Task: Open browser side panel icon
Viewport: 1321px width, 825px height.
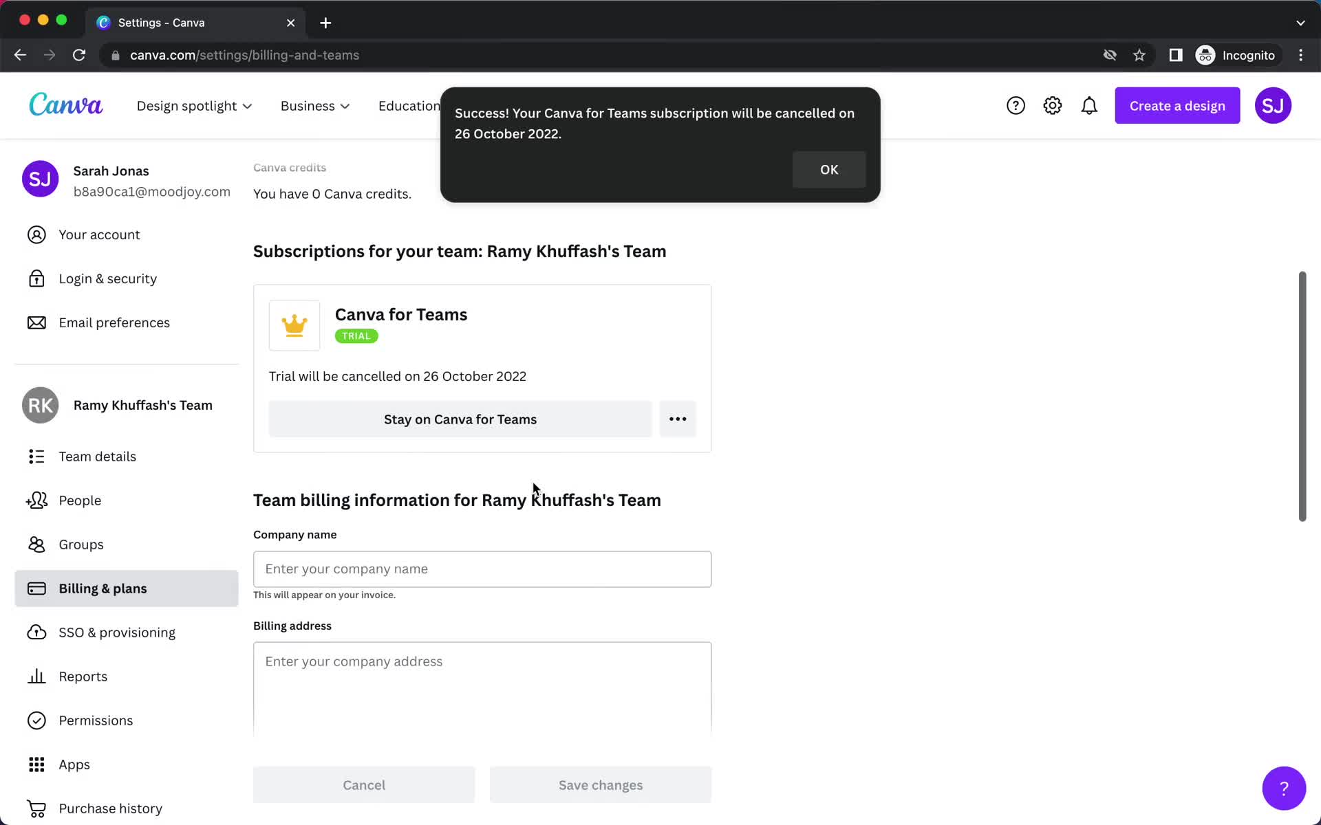Action: pos(1176,55)
